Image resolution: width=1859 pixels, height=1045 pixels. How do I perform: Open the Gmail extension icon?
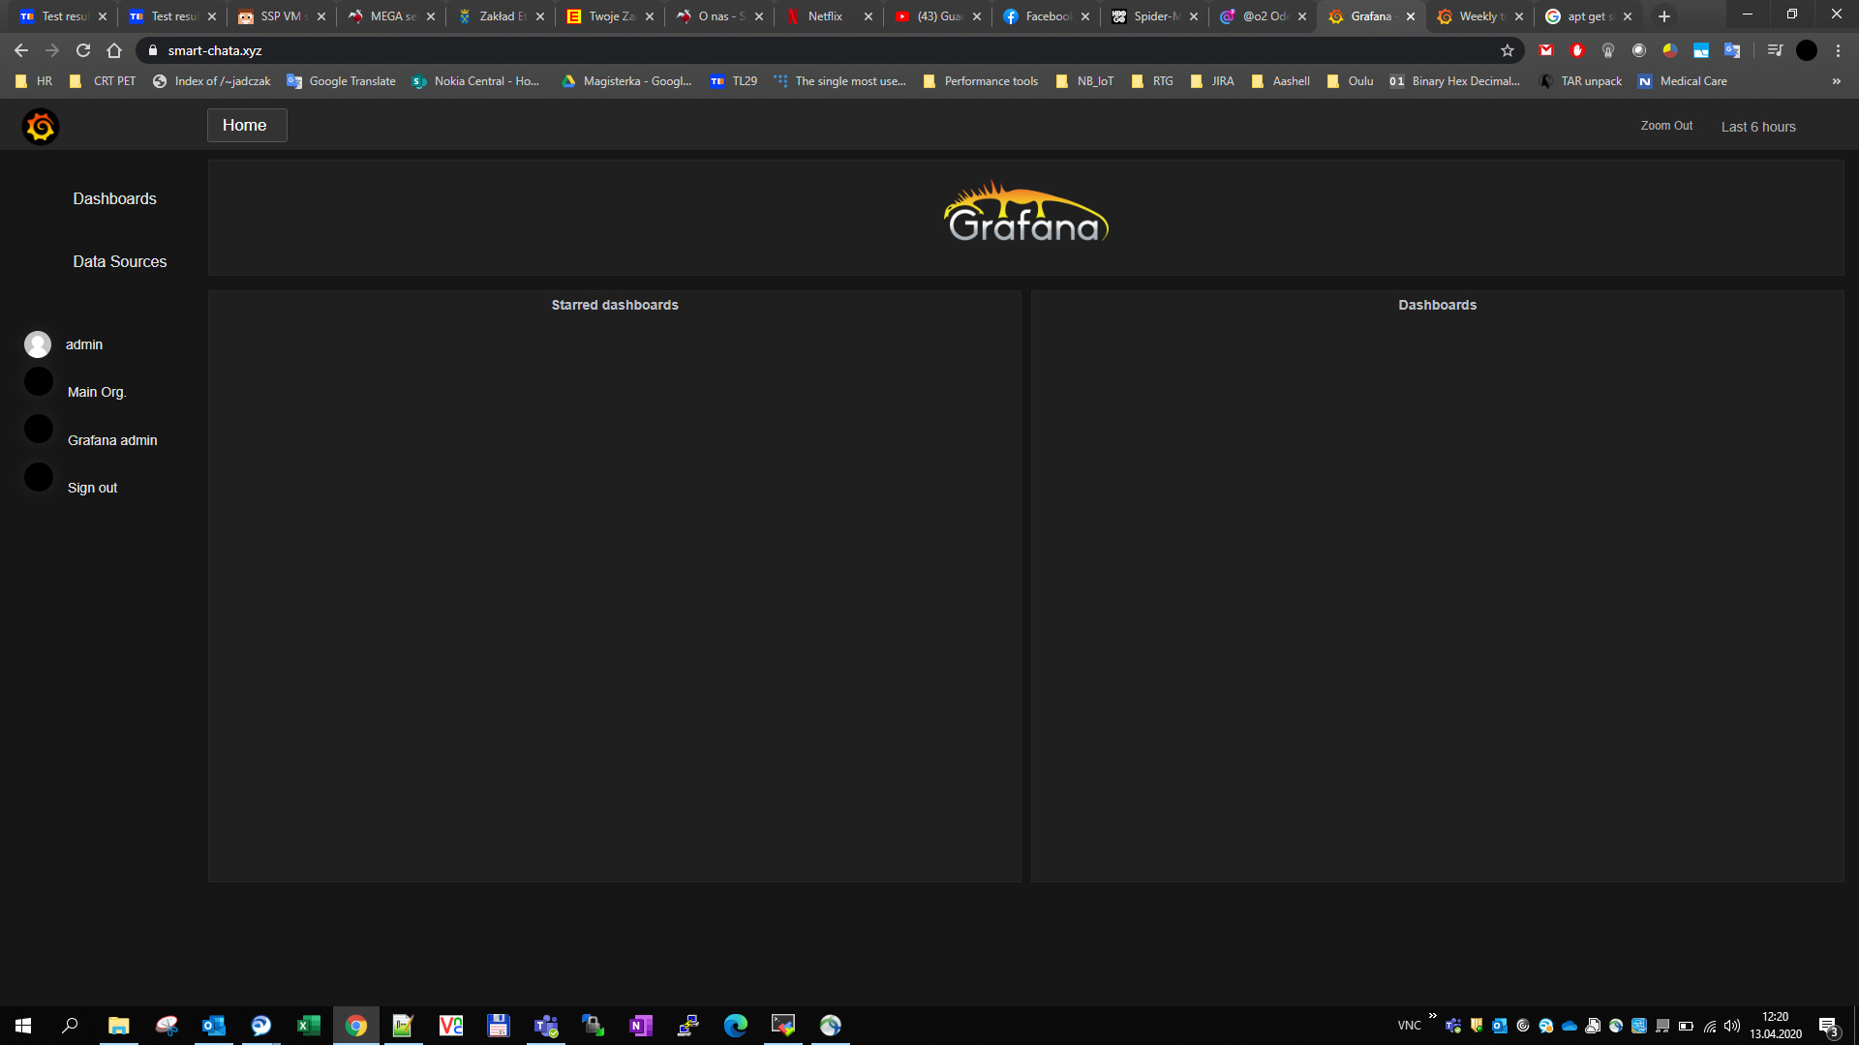1546,50
